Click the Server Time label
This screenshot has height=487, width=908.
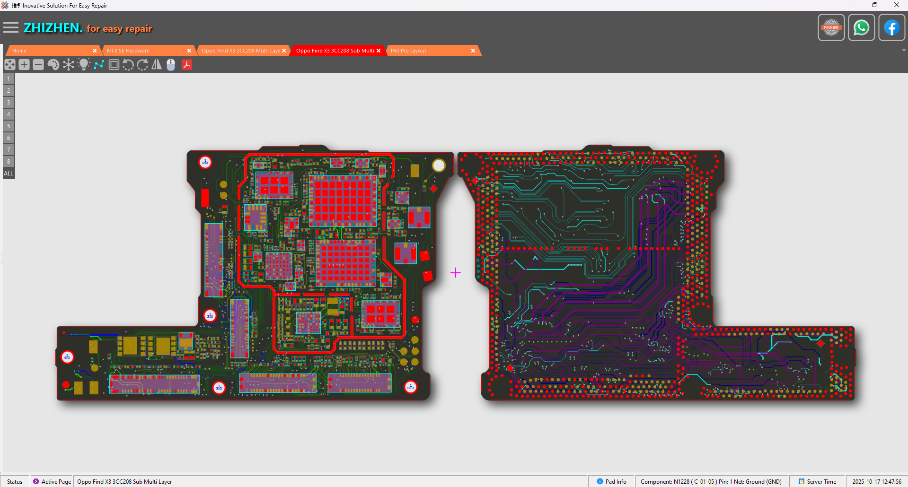click(x=821, y=482)
